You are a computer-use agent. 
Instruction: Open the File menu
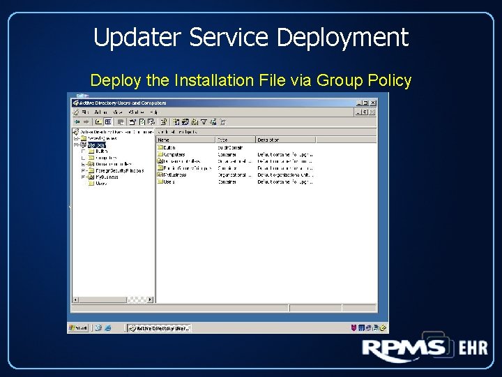point(85,112)
